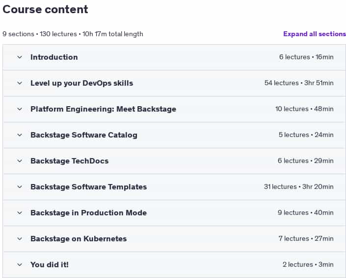This screenshot has height=278, width=346.
Task: Click the 31 lectures • 3hr 20min text
Action: pyautogui.click(x=299, y=186)
